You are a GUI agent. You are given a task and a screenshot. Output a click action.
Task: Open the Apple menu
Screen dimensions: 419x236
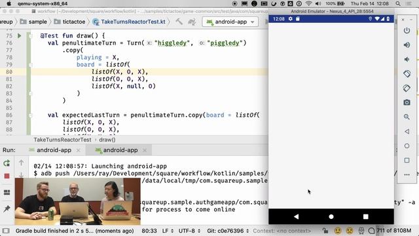click(9, 3)
